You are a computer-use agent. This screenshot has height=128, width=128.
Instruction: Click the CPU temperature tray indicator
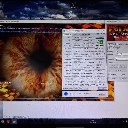click(93, 122)
